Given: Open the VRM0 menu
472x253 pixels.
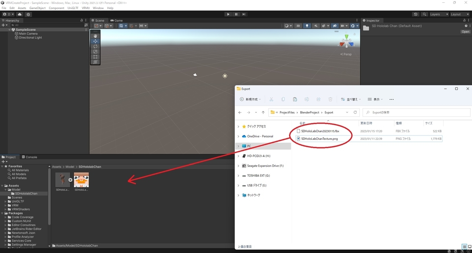Looking at the screenshot, I should point(85,8).
